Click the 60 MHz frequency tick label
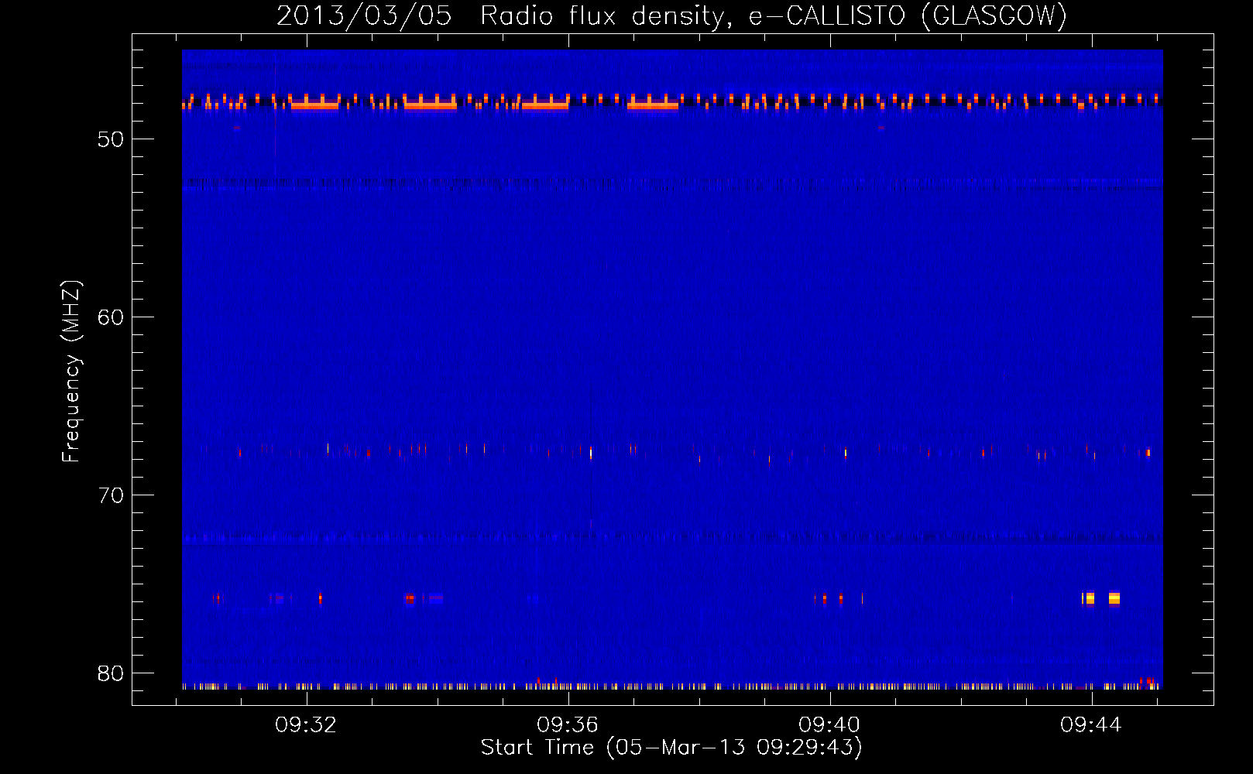The image size is (1253, 774). 111,317
